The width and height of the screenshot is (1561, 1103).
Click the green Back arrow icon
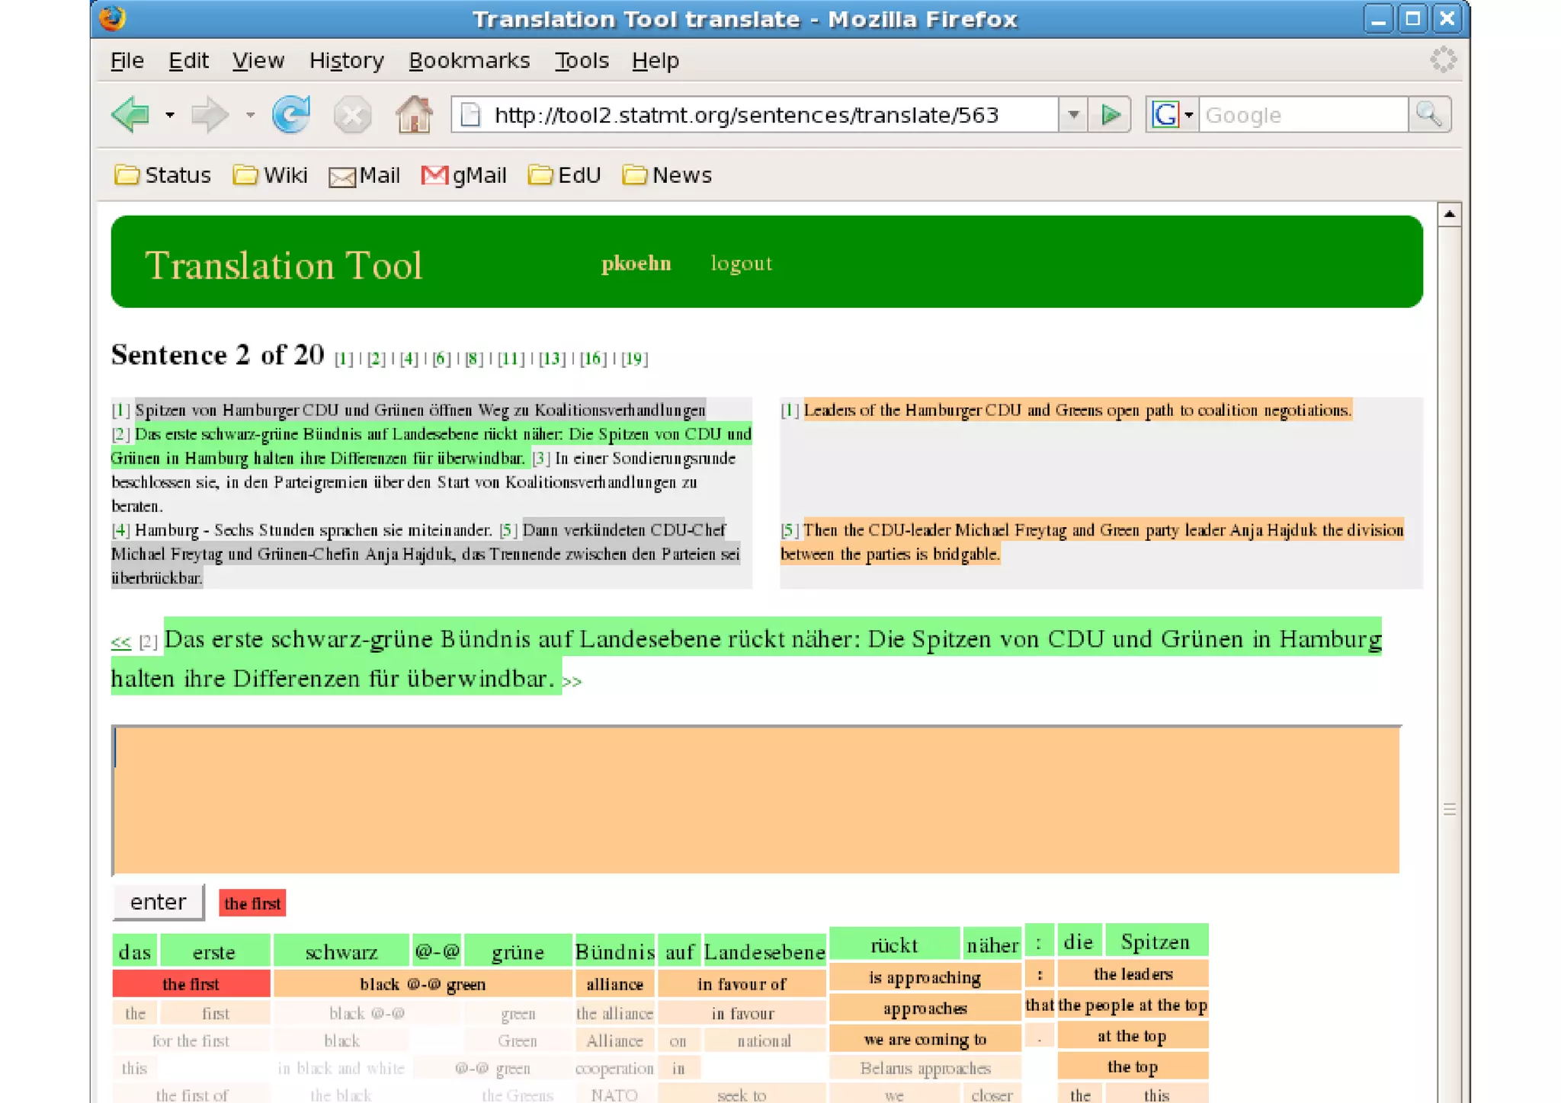tap(130, 115)
